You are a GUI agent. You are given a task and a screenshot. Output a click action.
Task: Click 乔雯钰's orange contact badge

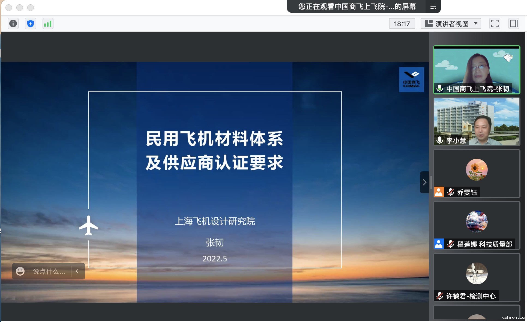click(439, 192)
